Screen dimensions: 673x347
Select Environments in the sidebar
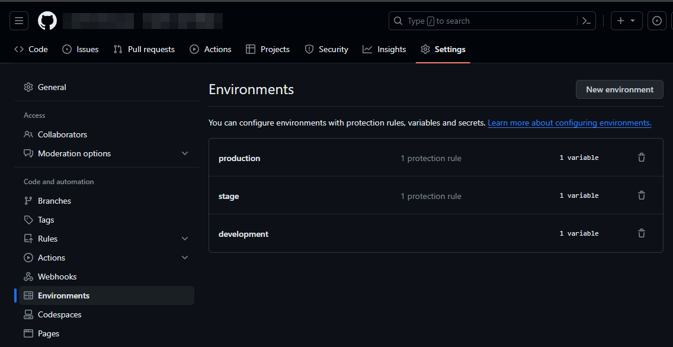pos(107,295)
